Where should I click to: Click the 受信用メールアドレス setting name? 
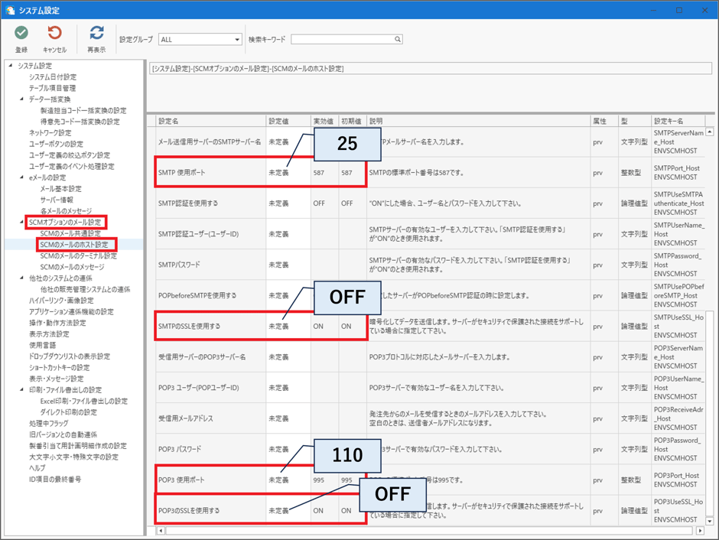185,418
